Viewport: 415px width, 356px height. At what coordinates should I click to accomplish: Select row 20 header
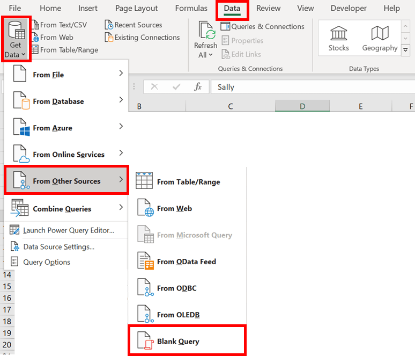click(7, 345)
